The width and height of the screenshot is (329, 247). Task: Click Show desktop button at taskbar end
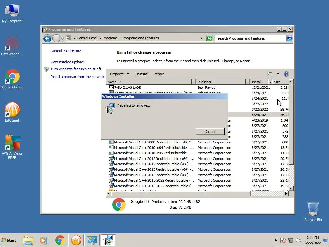(x=325, y=240)
